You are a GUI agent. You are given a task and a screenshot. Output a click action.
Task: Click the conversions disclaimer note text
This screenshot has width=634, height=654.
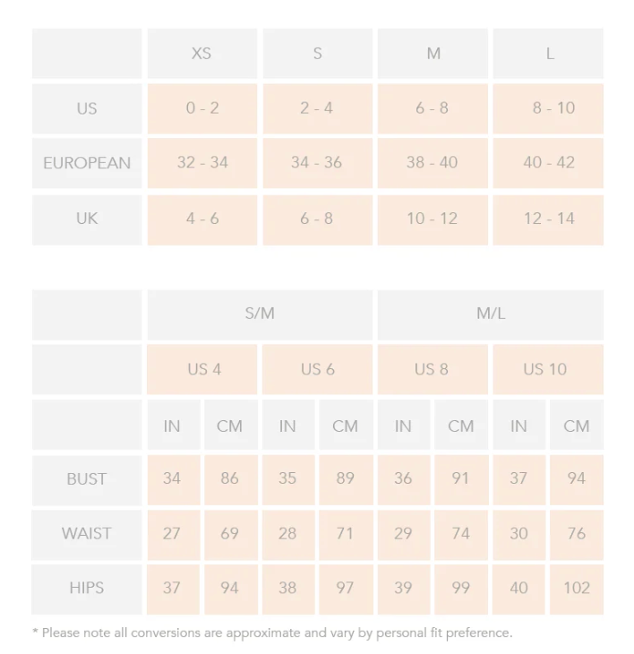(272, 633)
